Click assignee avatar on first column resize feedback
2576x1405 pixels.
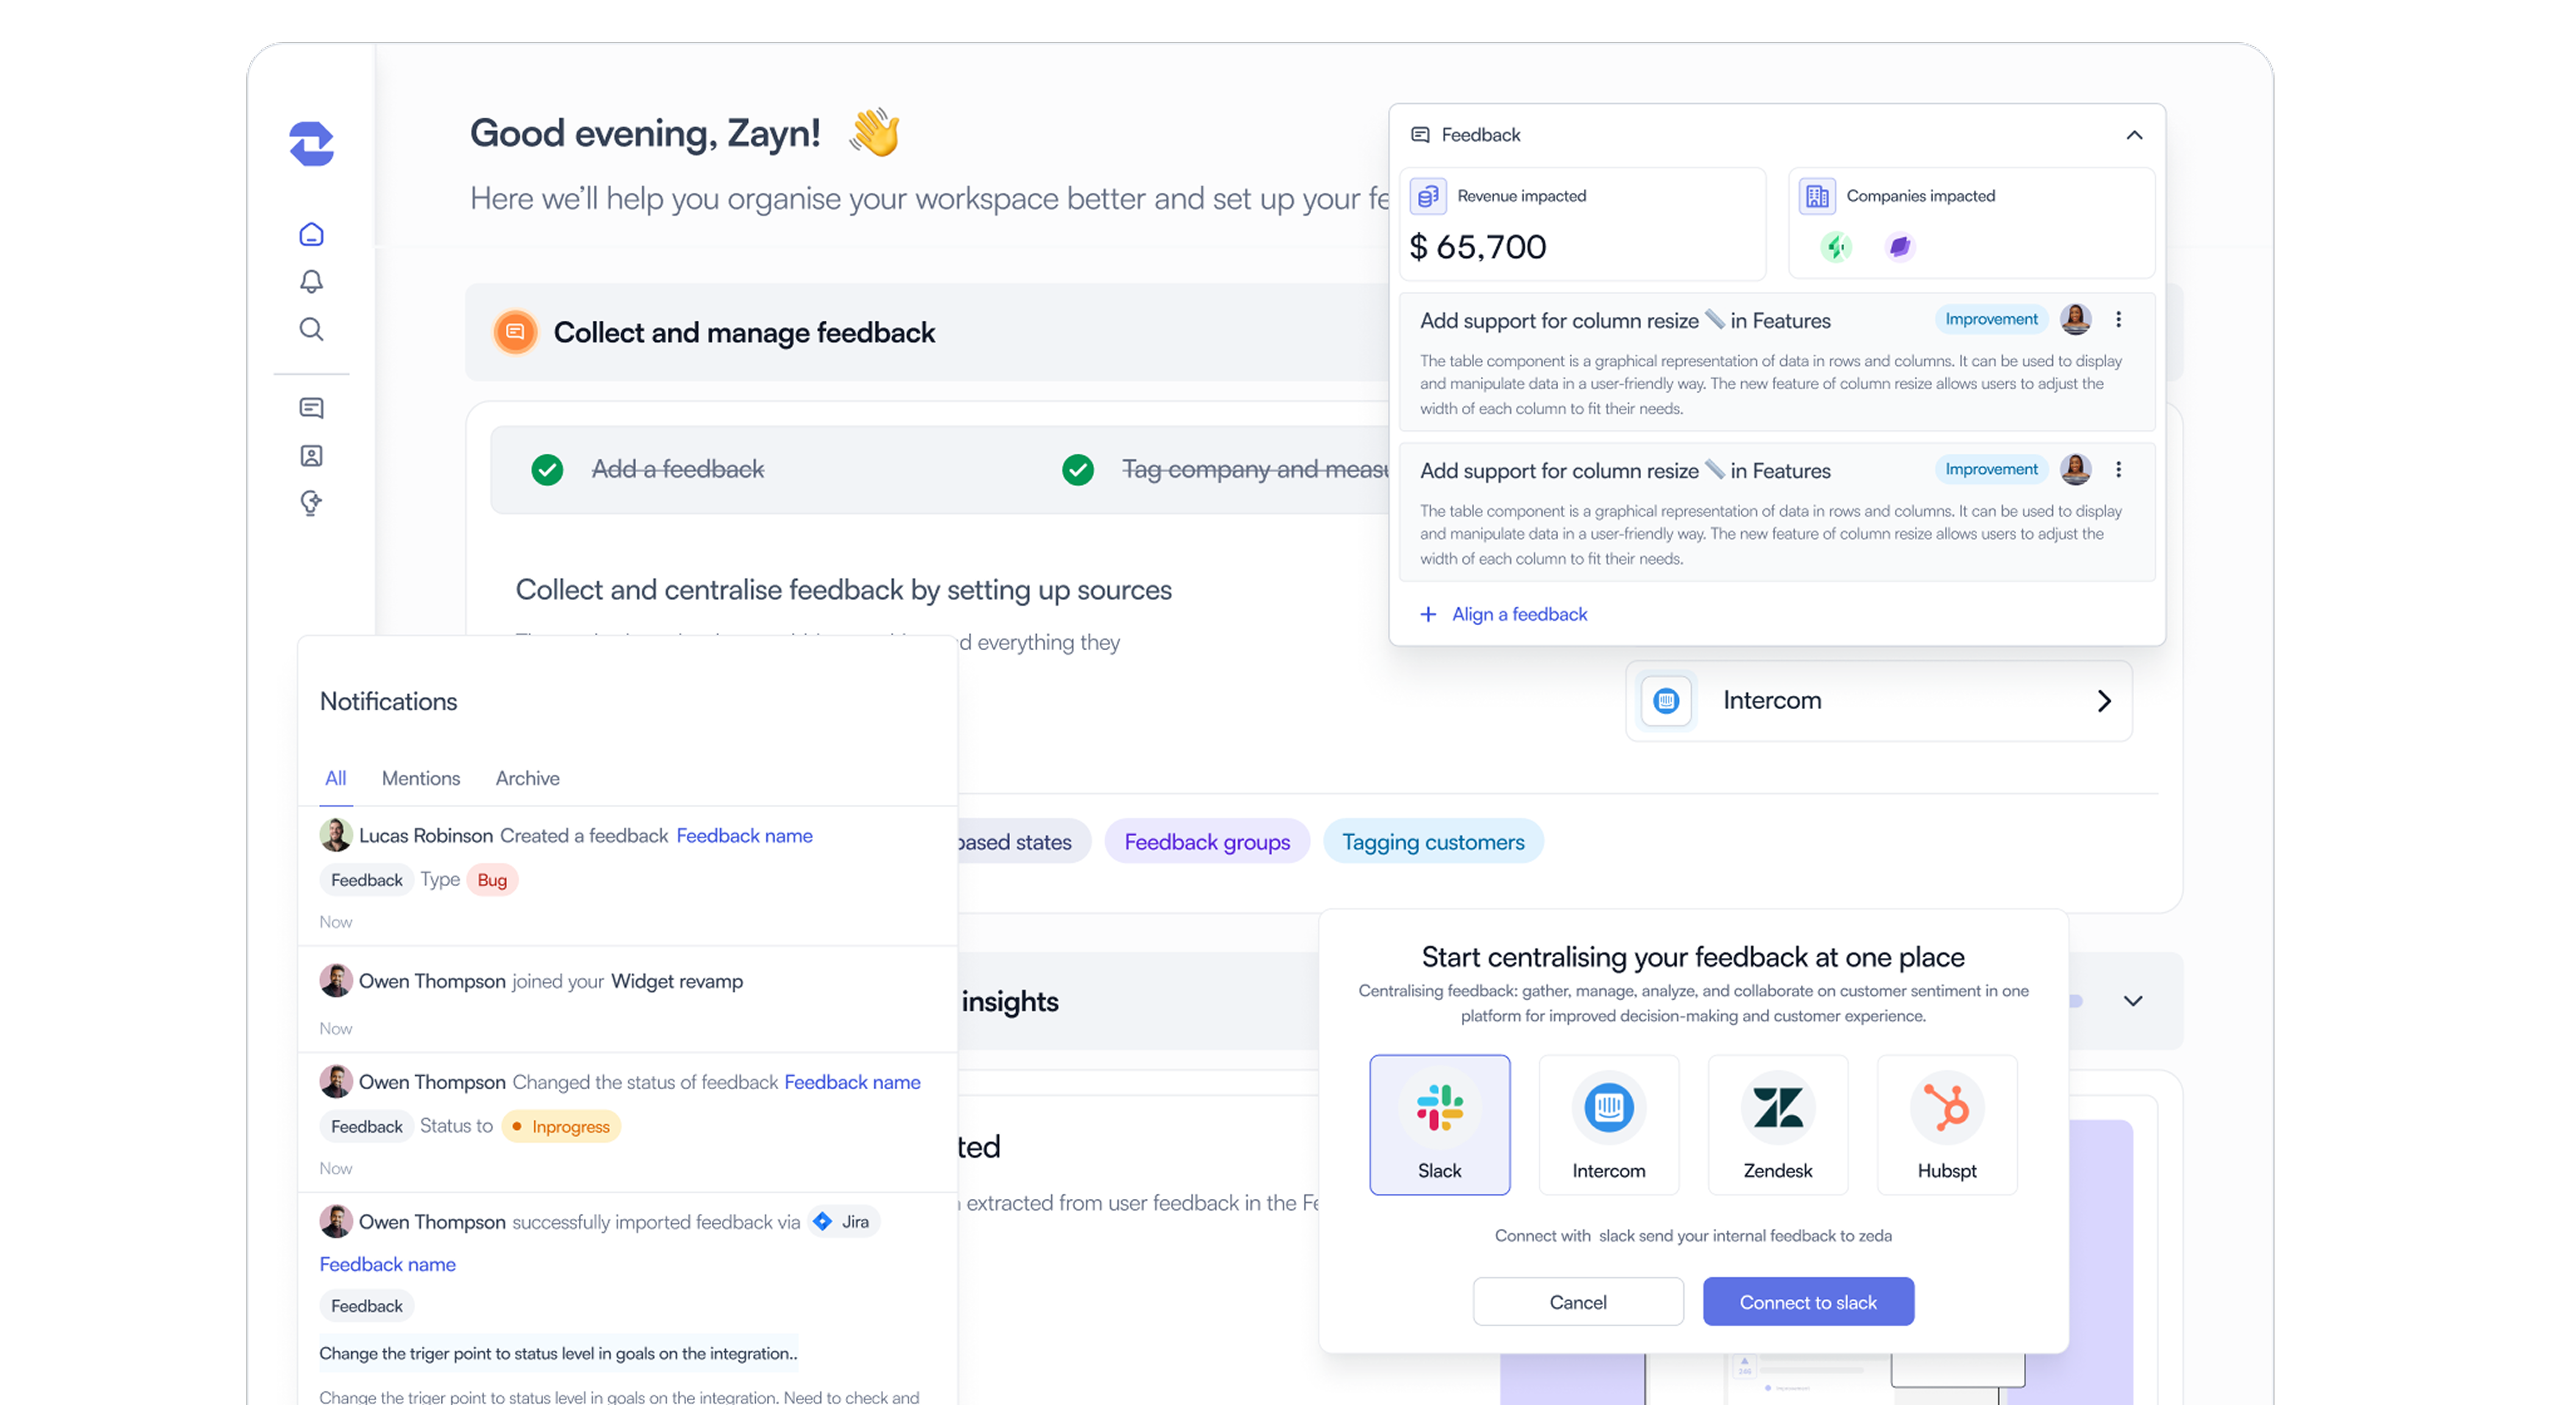2076,320
